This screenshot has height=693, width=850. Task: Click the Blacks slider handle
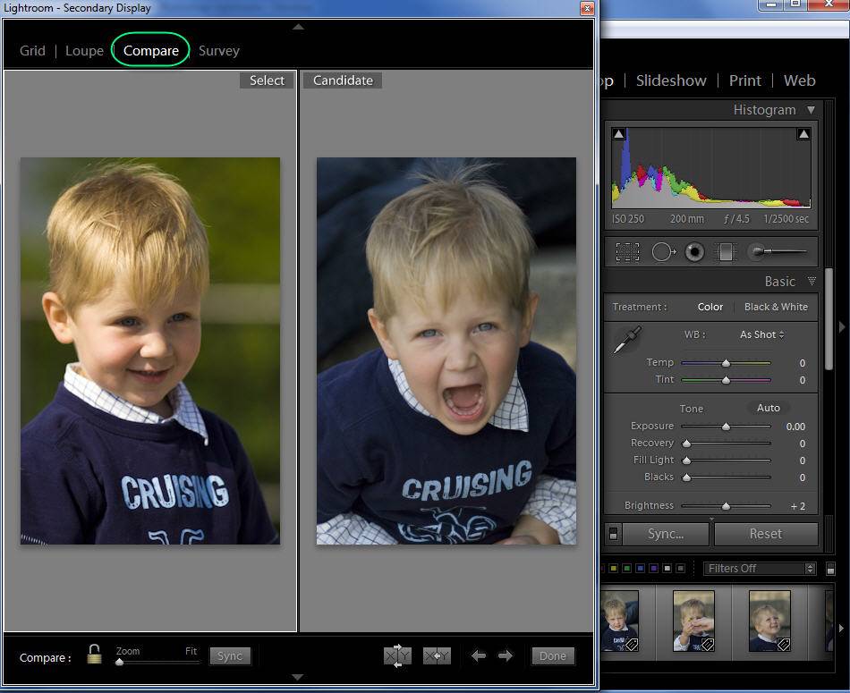(687, 477)
